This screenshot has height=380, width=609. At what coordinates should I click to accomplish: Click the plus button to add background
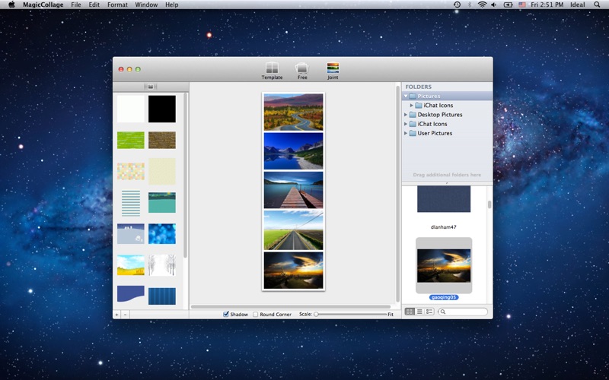coord(116,314)
